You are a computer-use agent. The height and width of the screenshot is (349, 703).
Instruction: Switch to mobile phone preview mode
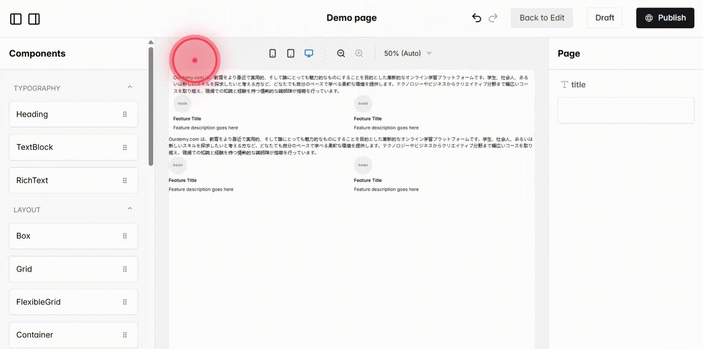click(x=272, y=53)
